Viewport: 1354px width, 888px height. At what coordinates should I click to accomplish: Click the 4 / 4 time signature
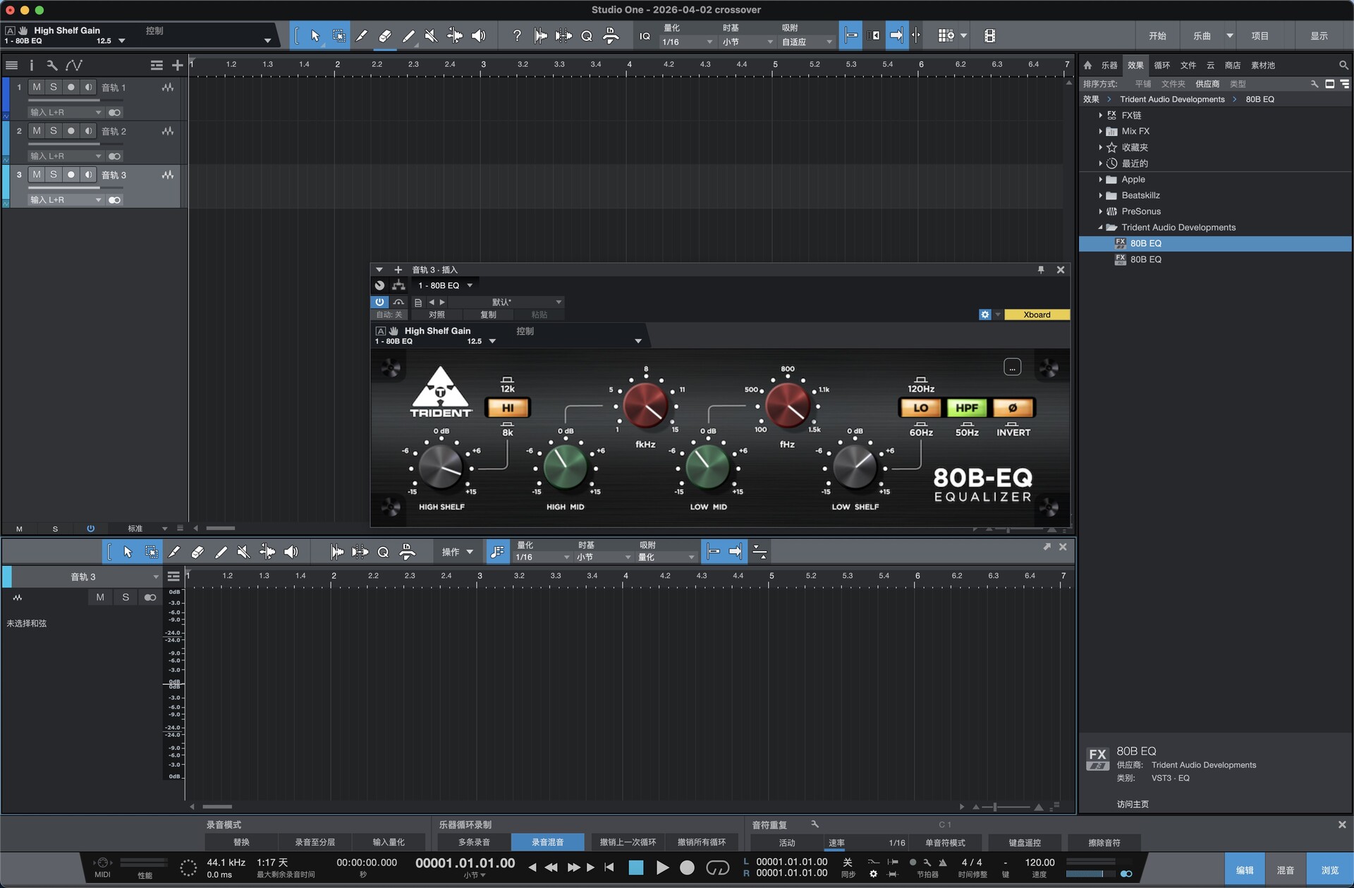972,863
